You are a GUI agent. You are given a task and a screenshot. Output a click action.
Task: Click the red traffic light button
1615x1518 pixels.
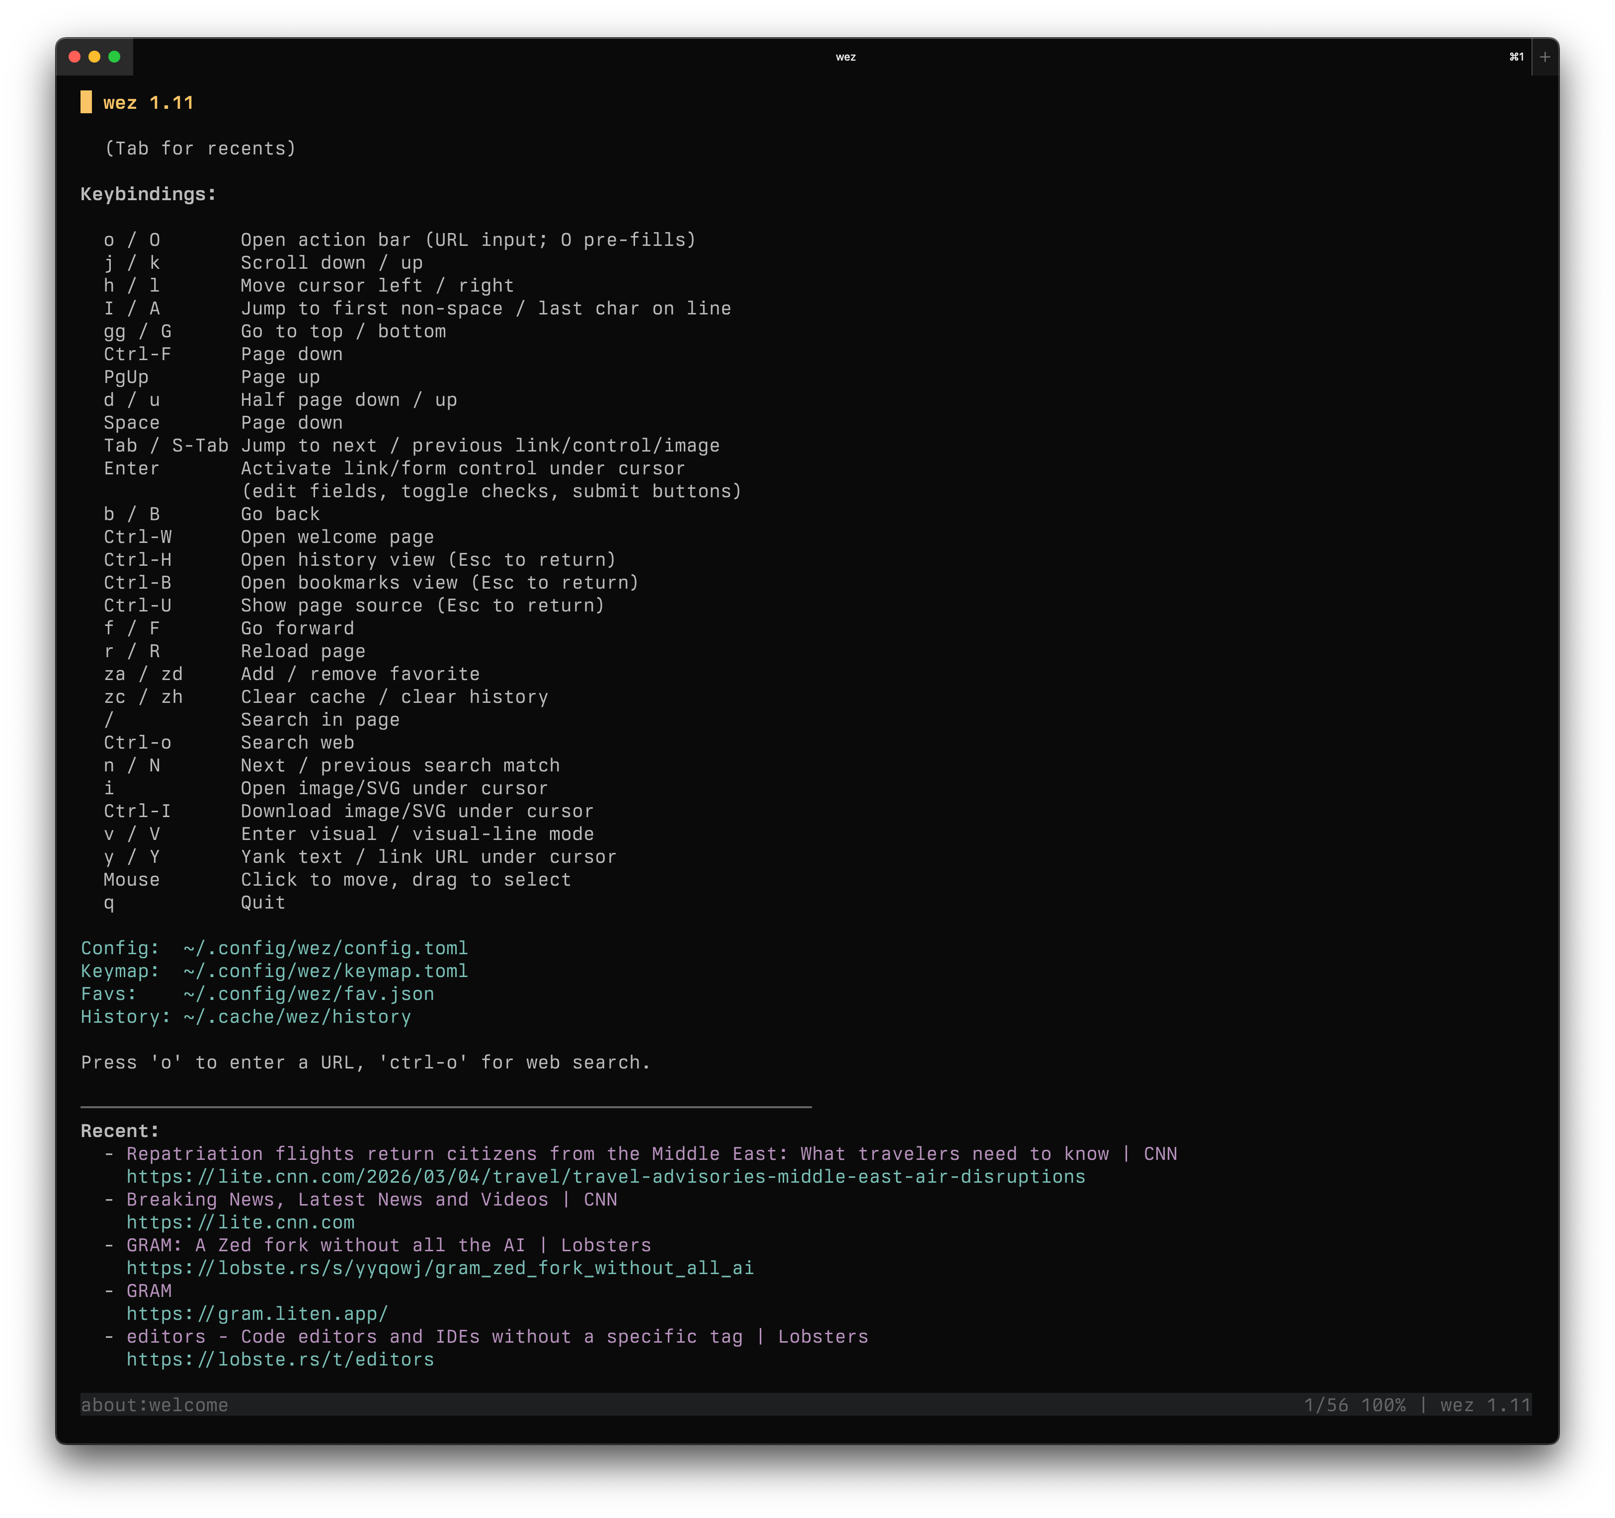pos(75,57)
